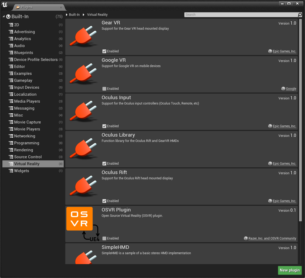
Task: Select the Source Control category
Action: [33, 157]
